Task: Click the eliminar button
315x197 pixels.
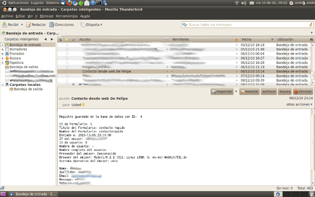Action: [303, 91]
